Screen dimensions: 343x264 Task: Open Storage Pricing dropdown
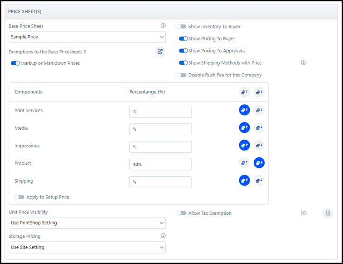[87, 247]
